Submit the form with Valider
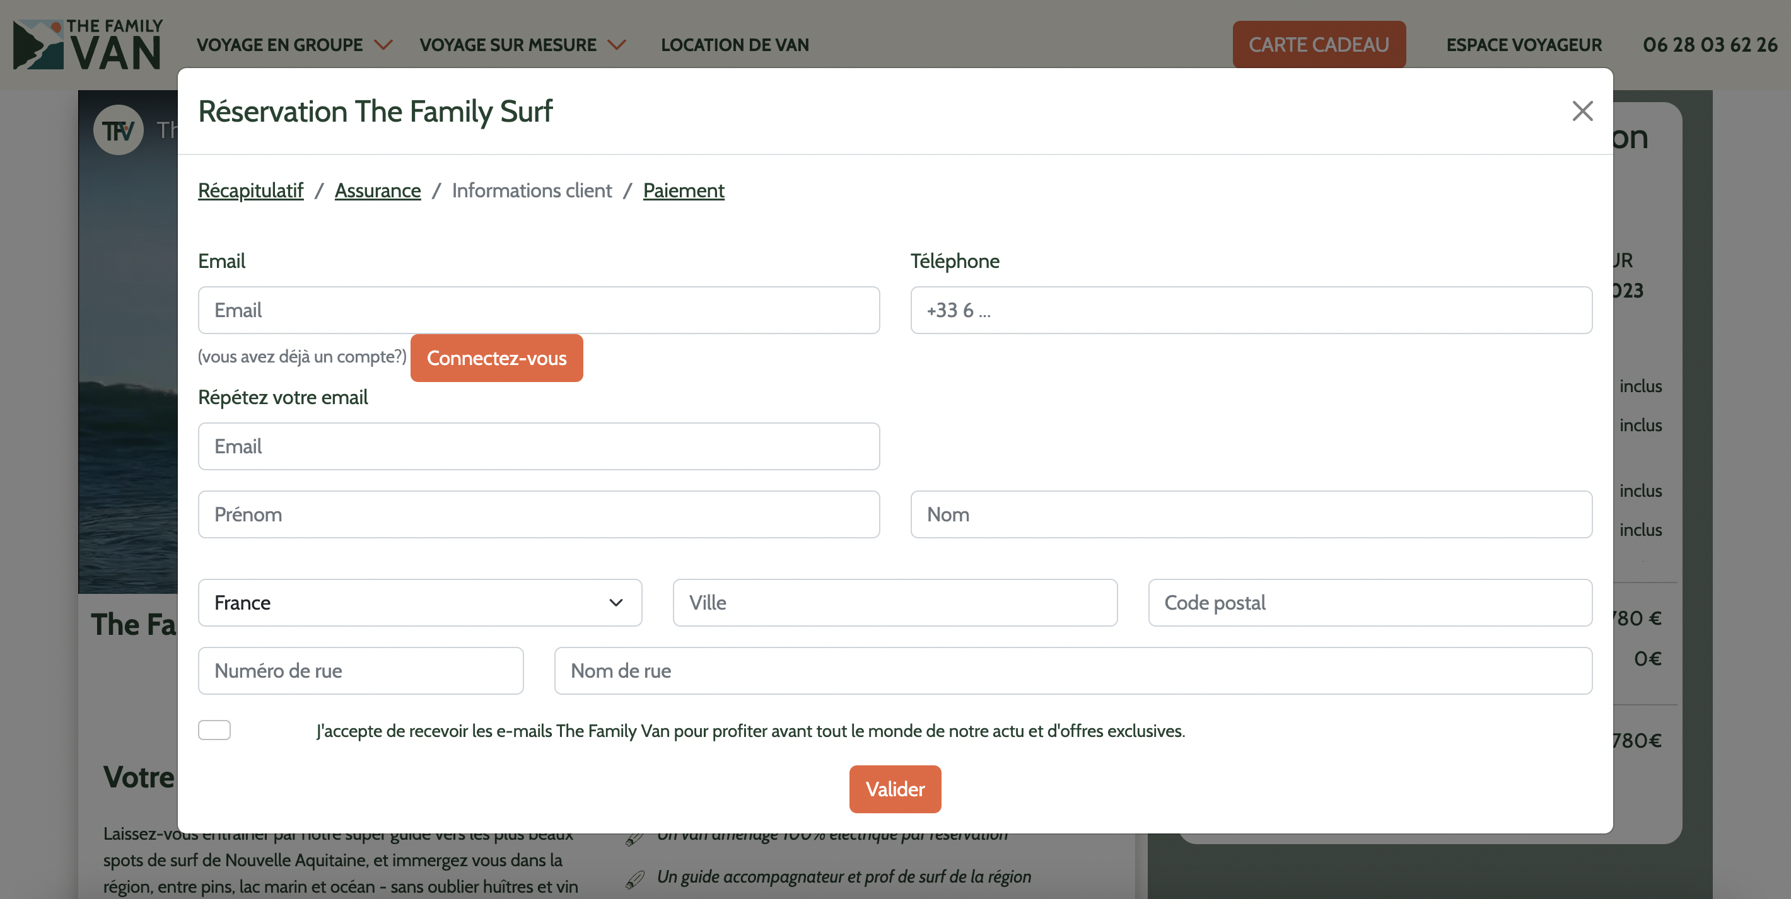 895,789
